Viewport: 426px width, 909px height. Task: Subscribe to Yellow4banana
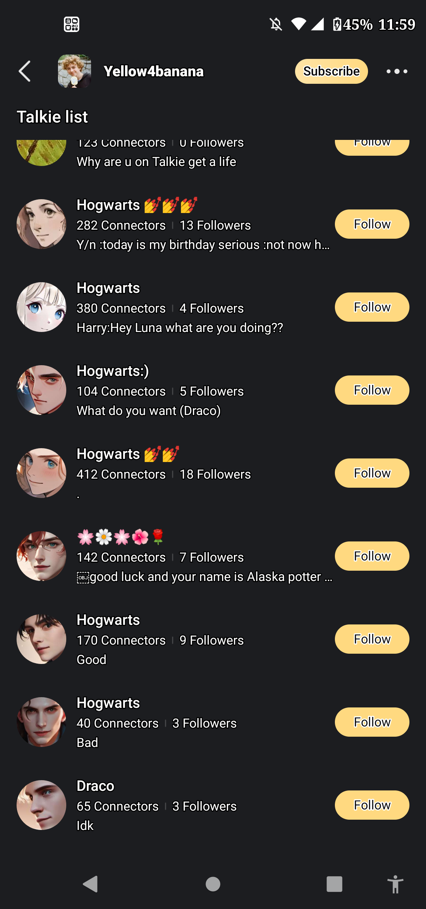point(331,72)
